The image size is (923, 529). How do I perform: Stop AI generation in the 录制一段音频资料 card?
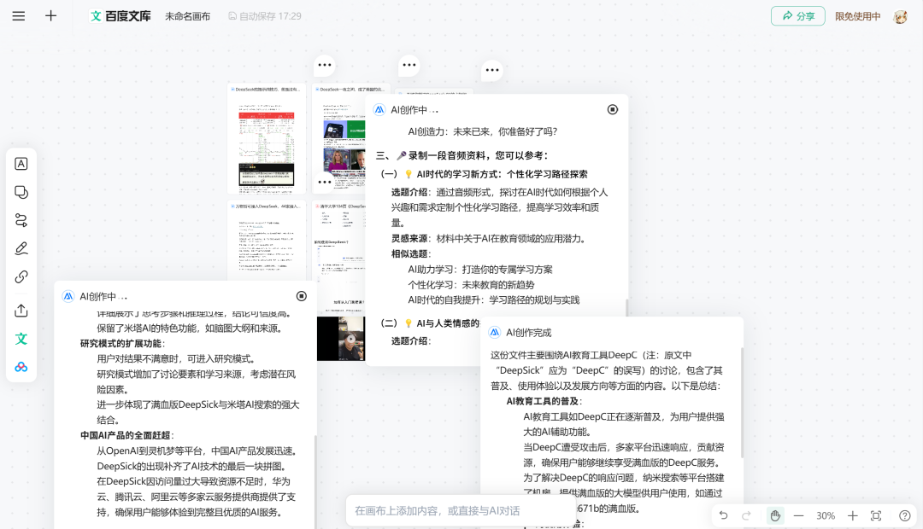tap(613, 109)
